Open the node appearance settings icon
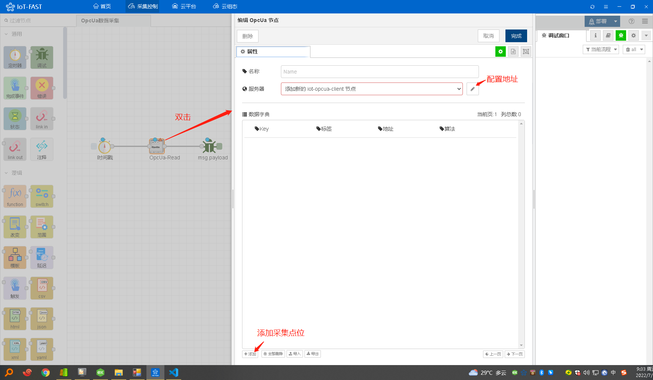 pos(526,52)
